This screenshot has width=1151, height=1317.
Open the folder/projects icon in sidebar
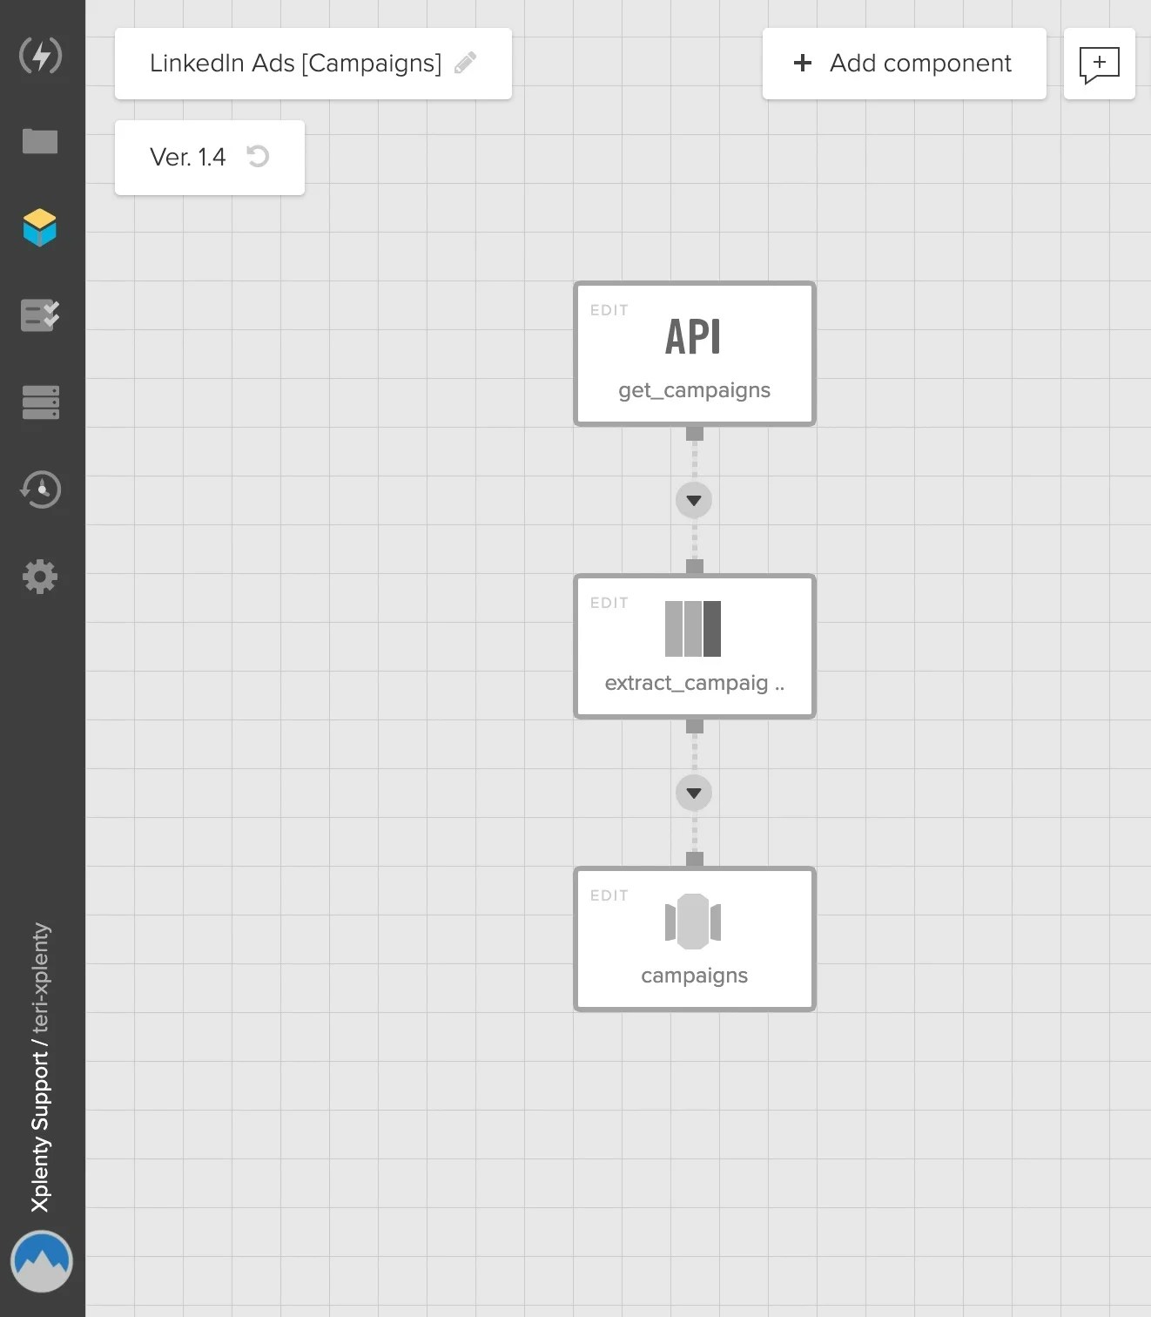click(40, 141)
